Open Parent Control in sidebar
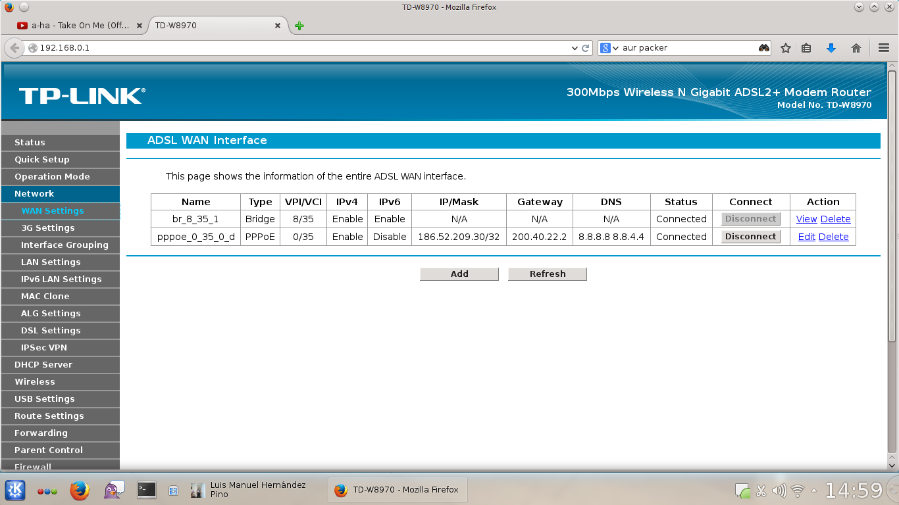The height and width of the screenshot is (505, 899). [x=61, y=450]
